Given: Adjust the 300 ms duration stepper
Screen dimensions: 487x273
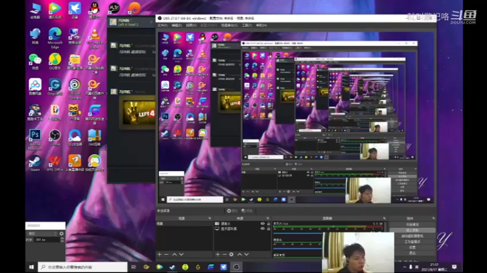Looking at the screenshot, I should [x=62, y=240].
